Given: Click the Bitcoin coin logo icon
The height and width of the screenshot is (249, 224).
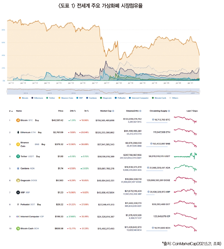Looking at the screenshot, I should click(x=18, y=120).
